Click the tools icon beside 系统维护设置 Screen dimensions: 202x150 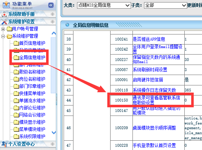tap(4, 22)
